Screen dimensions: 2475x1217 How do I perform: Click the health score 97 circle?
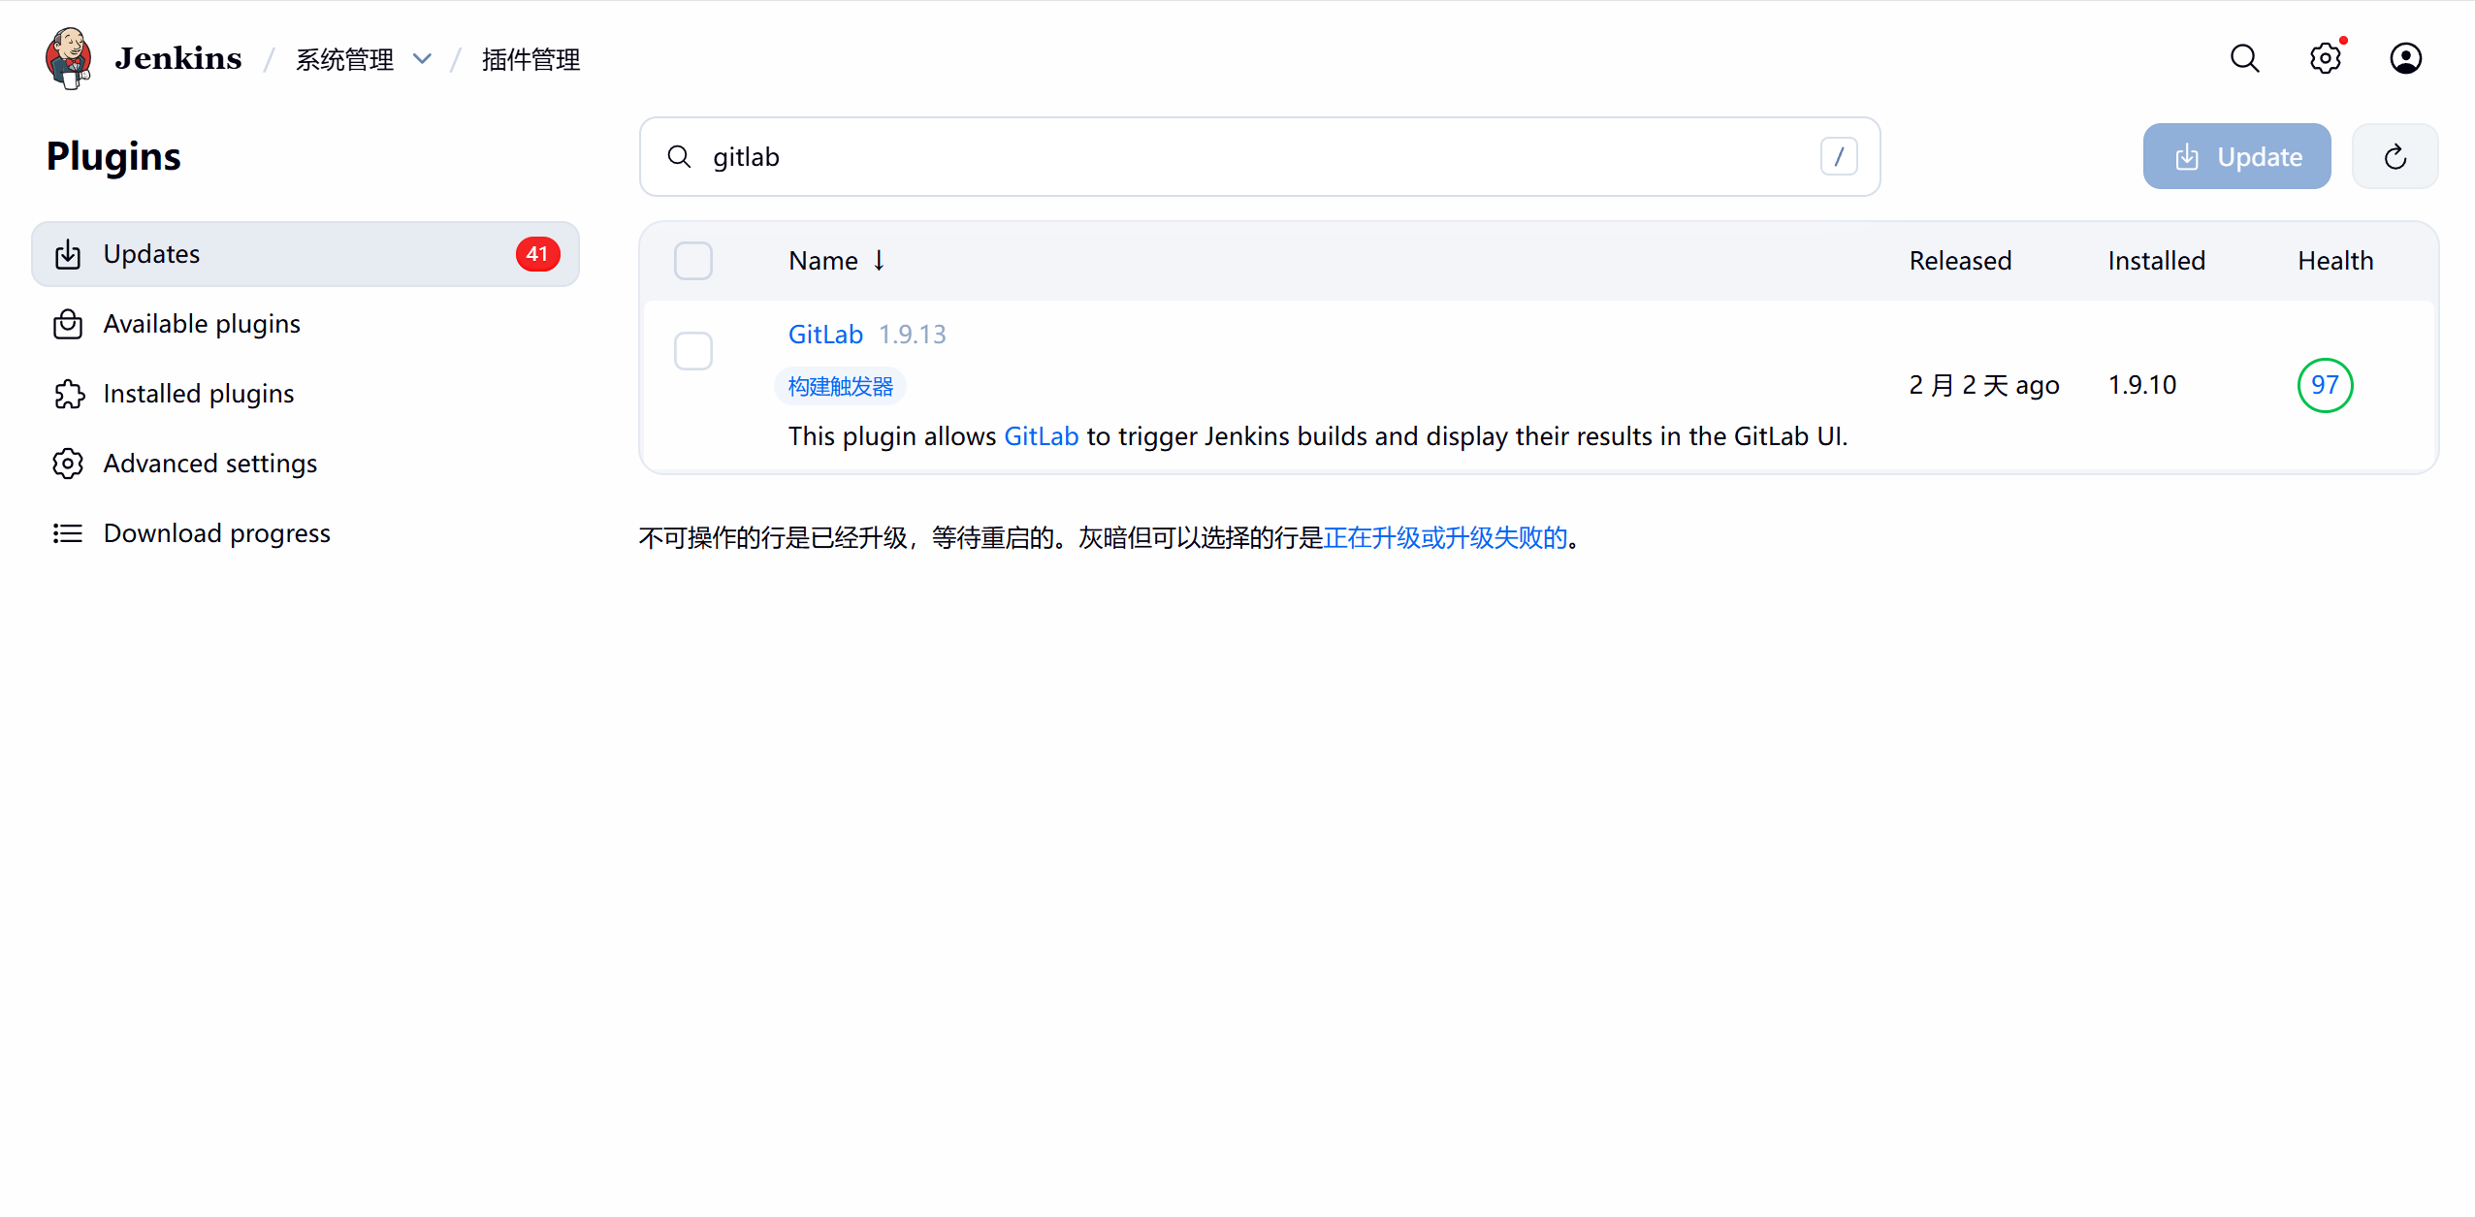[2325, 385]
